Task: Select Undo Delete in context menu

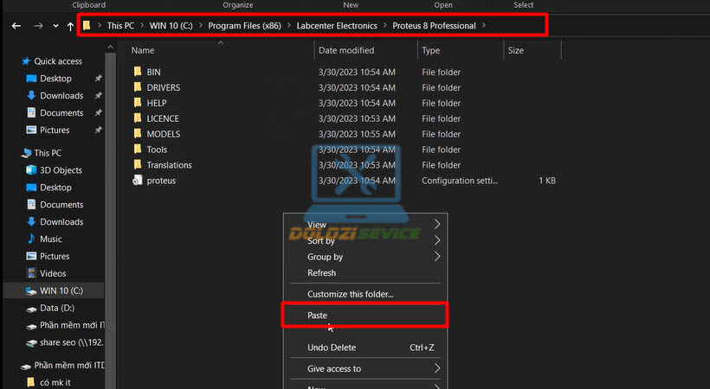Action: 332,348
